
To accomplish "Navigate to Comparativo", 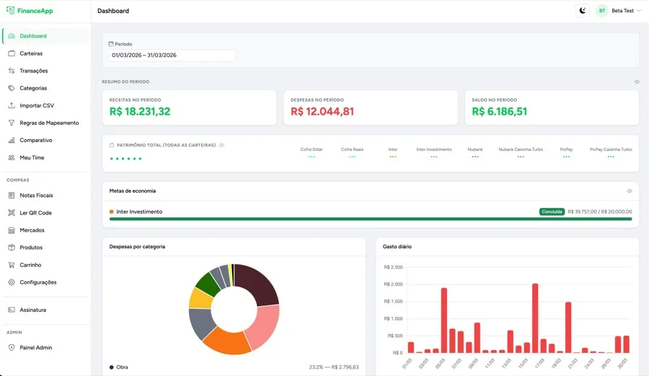I will pos(45,141).
